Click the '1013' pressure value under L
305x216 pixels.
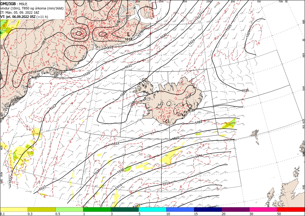coord(128,39)
